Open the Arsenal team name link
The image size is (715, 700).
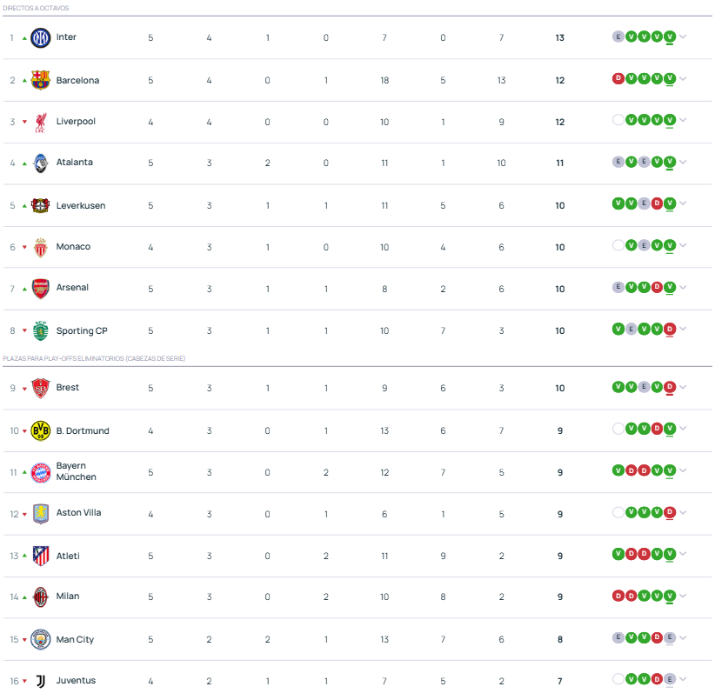[72, 288]
